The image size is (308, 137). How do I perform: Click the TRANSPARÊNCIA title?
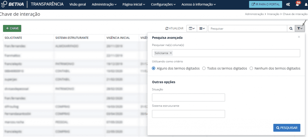[x=47, y=4]
